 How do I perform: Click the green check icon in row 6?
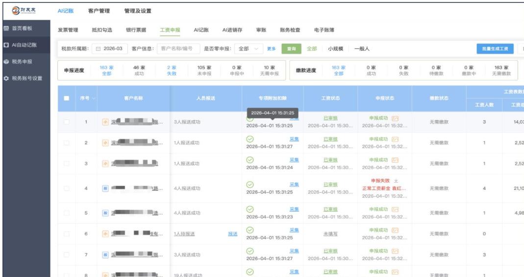point(250,230)
